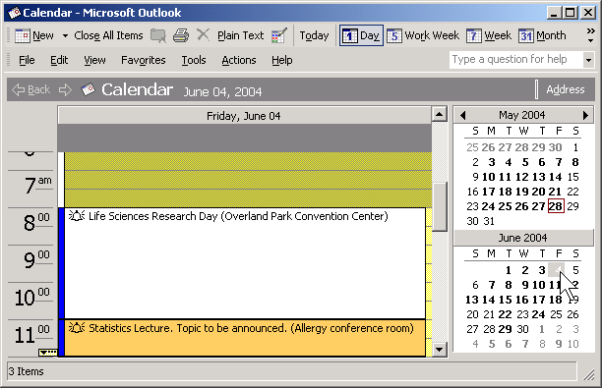Click June 2004 month header

(x=522, y=238)
